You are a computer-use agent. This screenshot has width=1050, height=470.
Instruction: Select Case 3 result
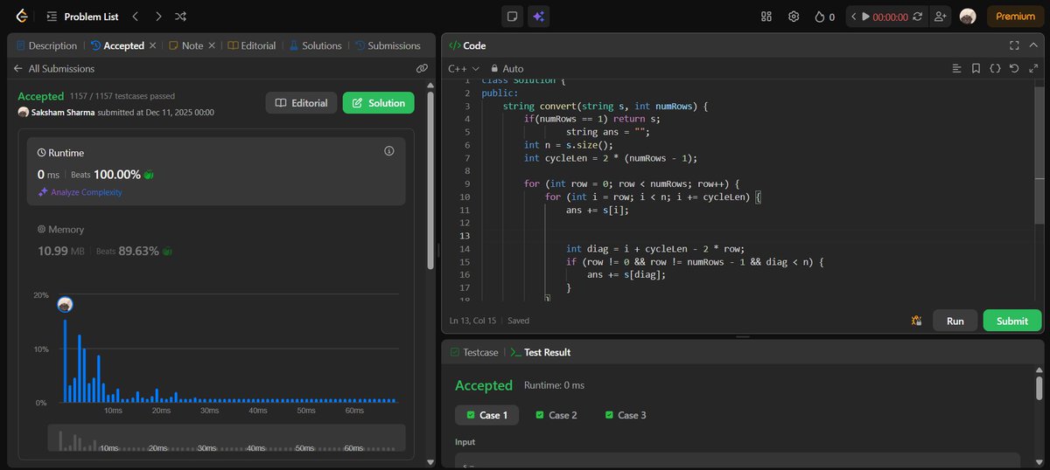pyautogui.click(x=626, y=415)
